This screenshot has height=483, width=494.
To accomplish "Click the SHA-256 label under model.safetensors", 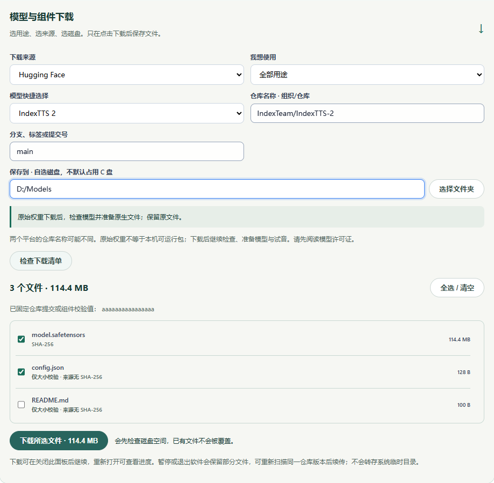I will coord(42,345).
